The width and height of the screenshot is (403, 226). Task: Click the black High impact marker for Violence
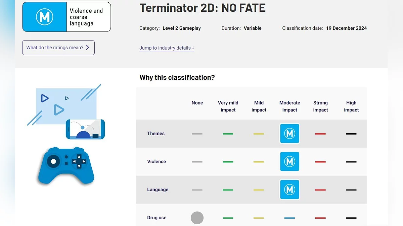point(351,162)
